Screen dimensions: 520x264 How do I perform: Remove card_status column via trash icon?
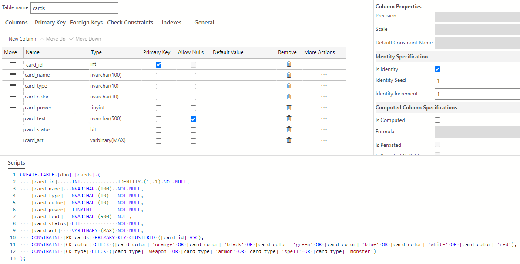pos(289,129)
